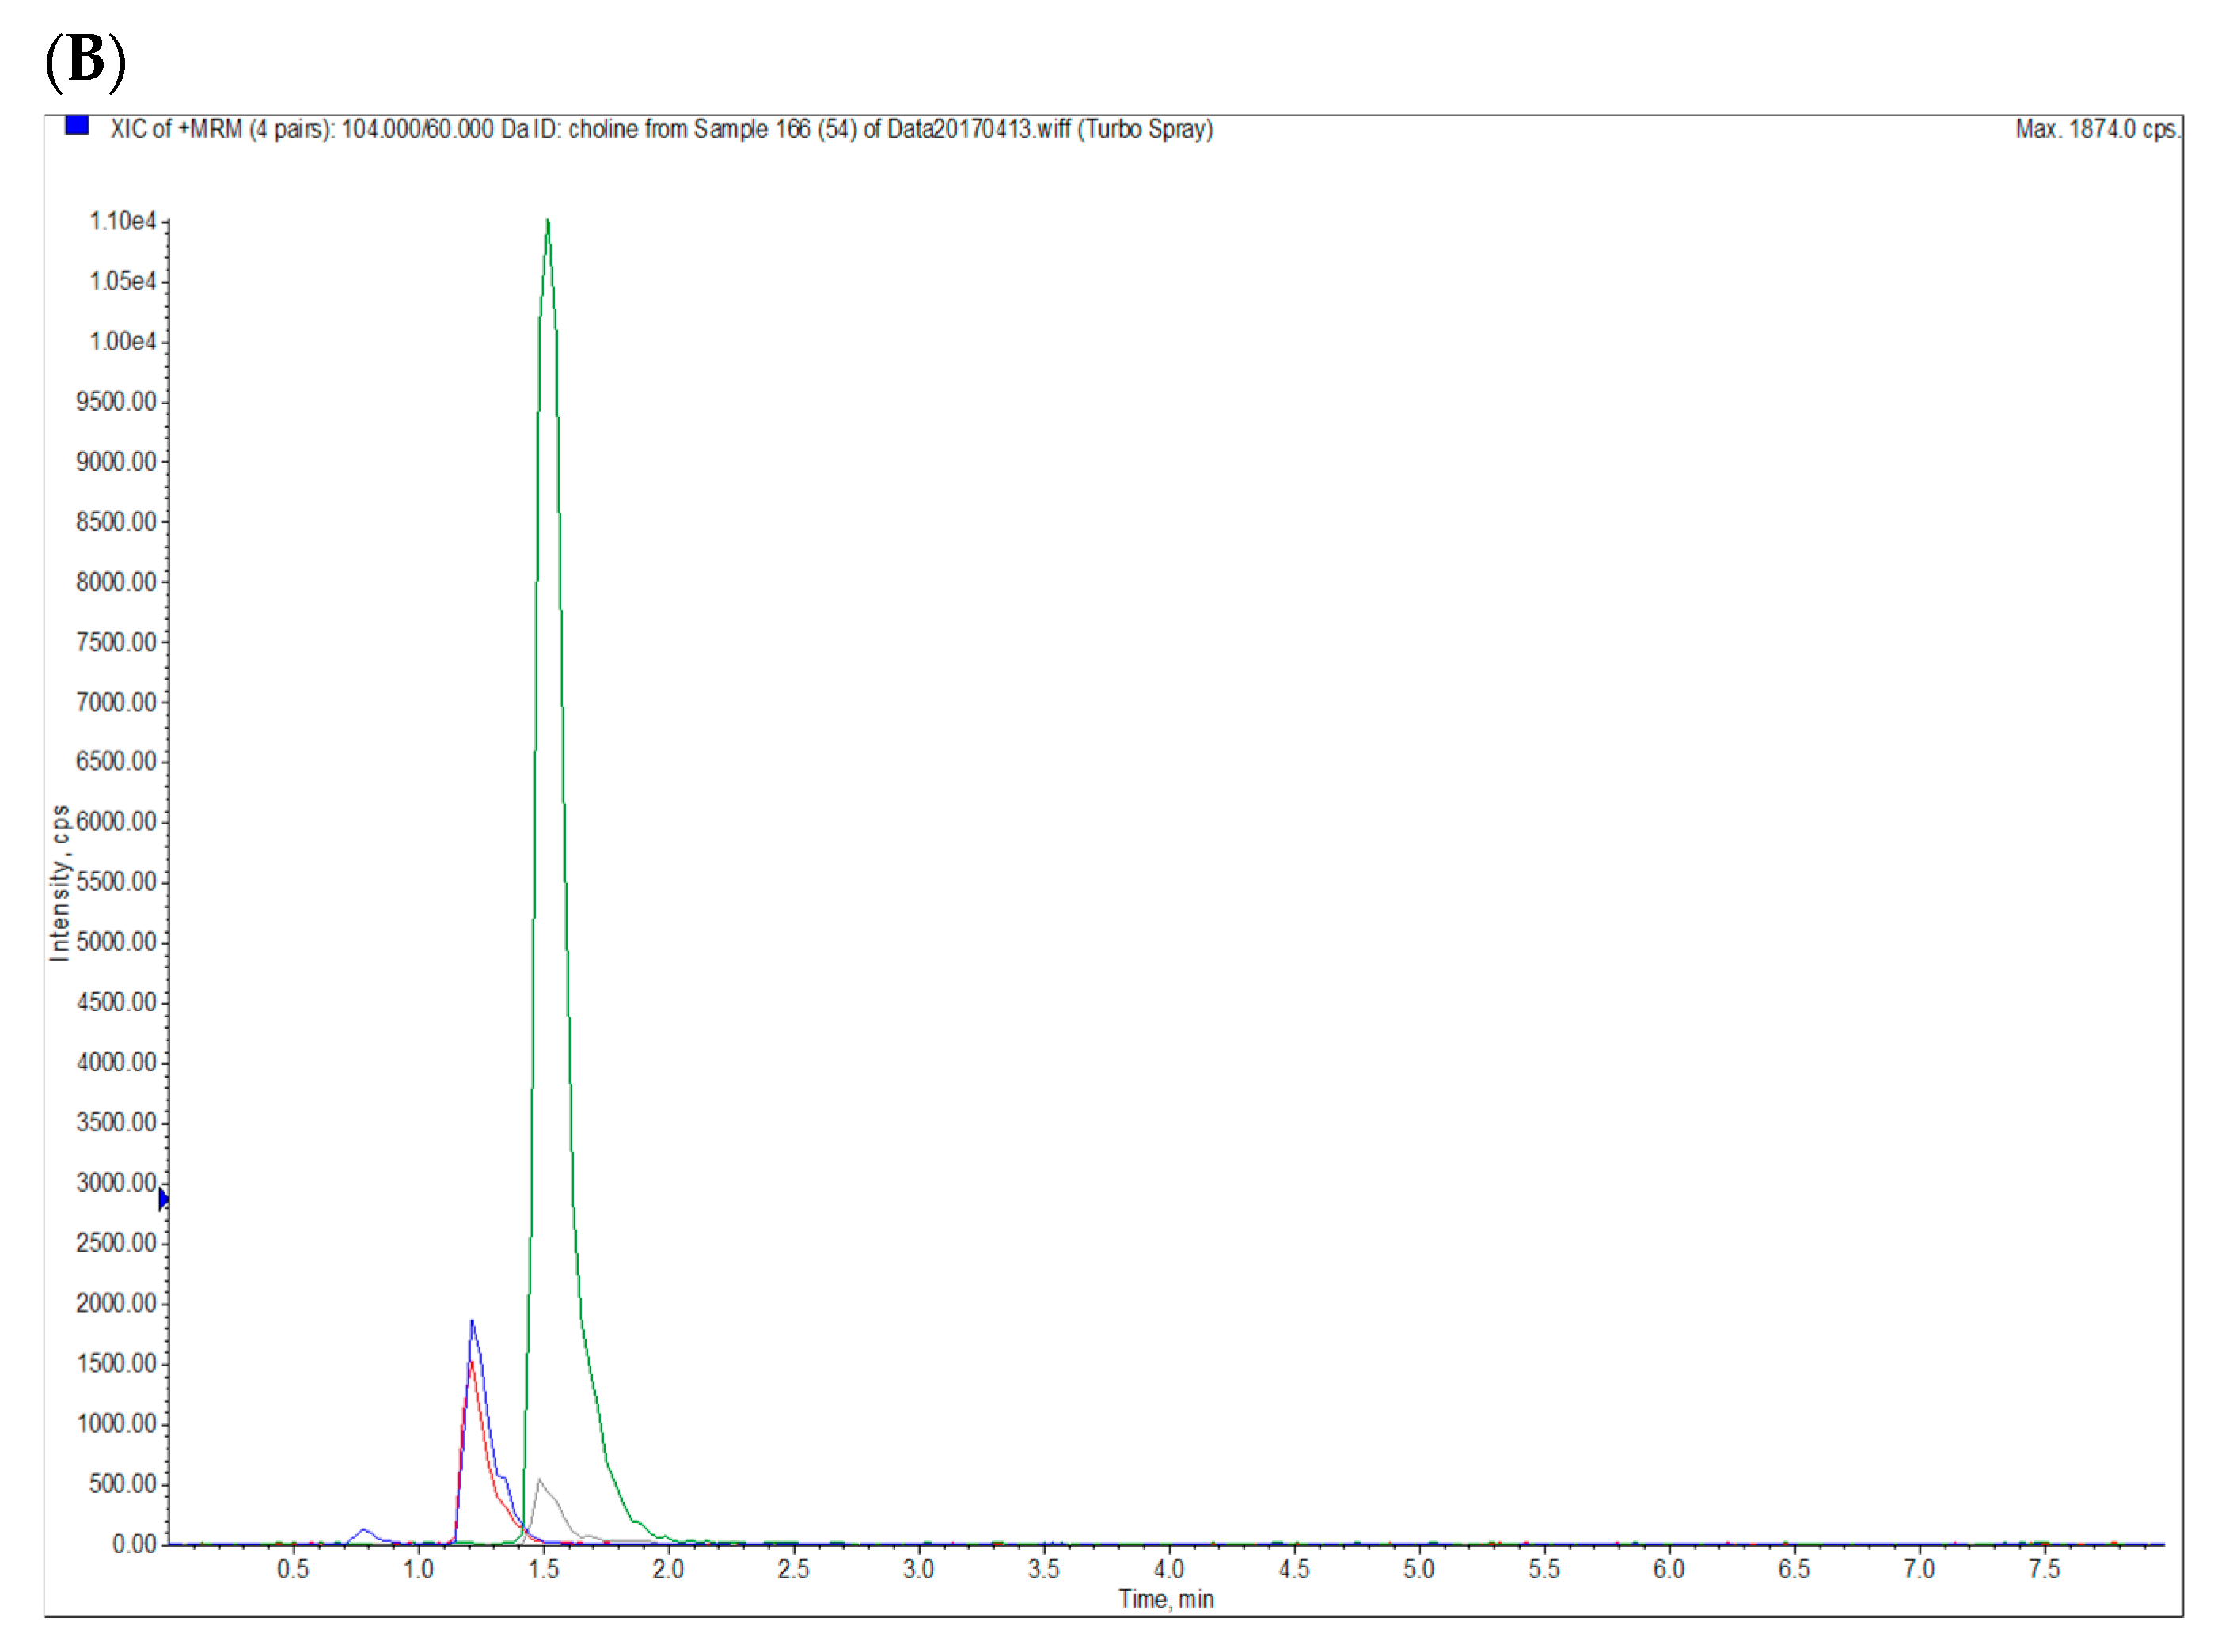
Task: Click the top of the blue peak
Action: point(473,1322)
